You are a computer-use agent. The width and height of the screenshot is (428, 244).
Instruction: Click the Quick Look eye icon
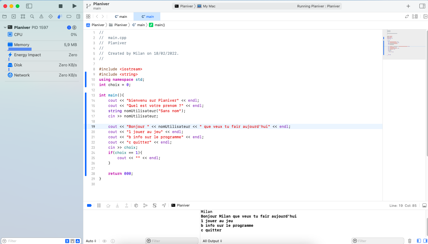pyautogui.click(x=104, y=241)
